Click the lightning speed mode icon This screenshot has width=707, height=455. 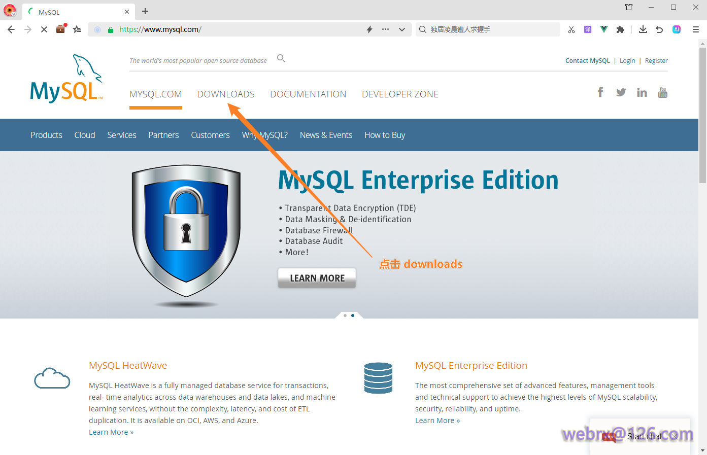[369, 29]
